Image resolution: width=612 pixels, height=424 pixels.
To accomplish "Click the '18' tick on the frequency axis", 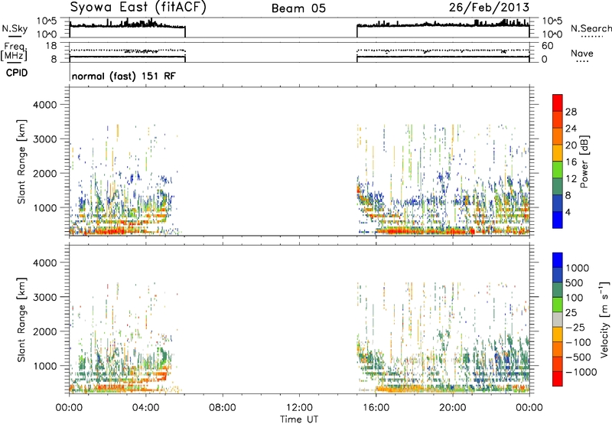I will coord(51,46).
